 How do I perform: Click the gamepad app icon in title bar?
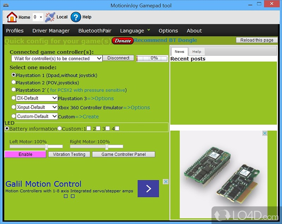tap(6, 5)
